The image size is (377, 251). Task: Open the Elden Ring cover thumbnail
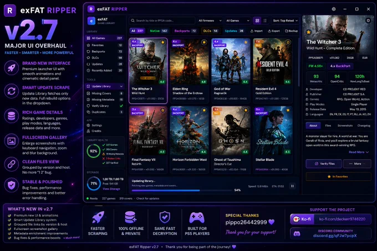189,62
